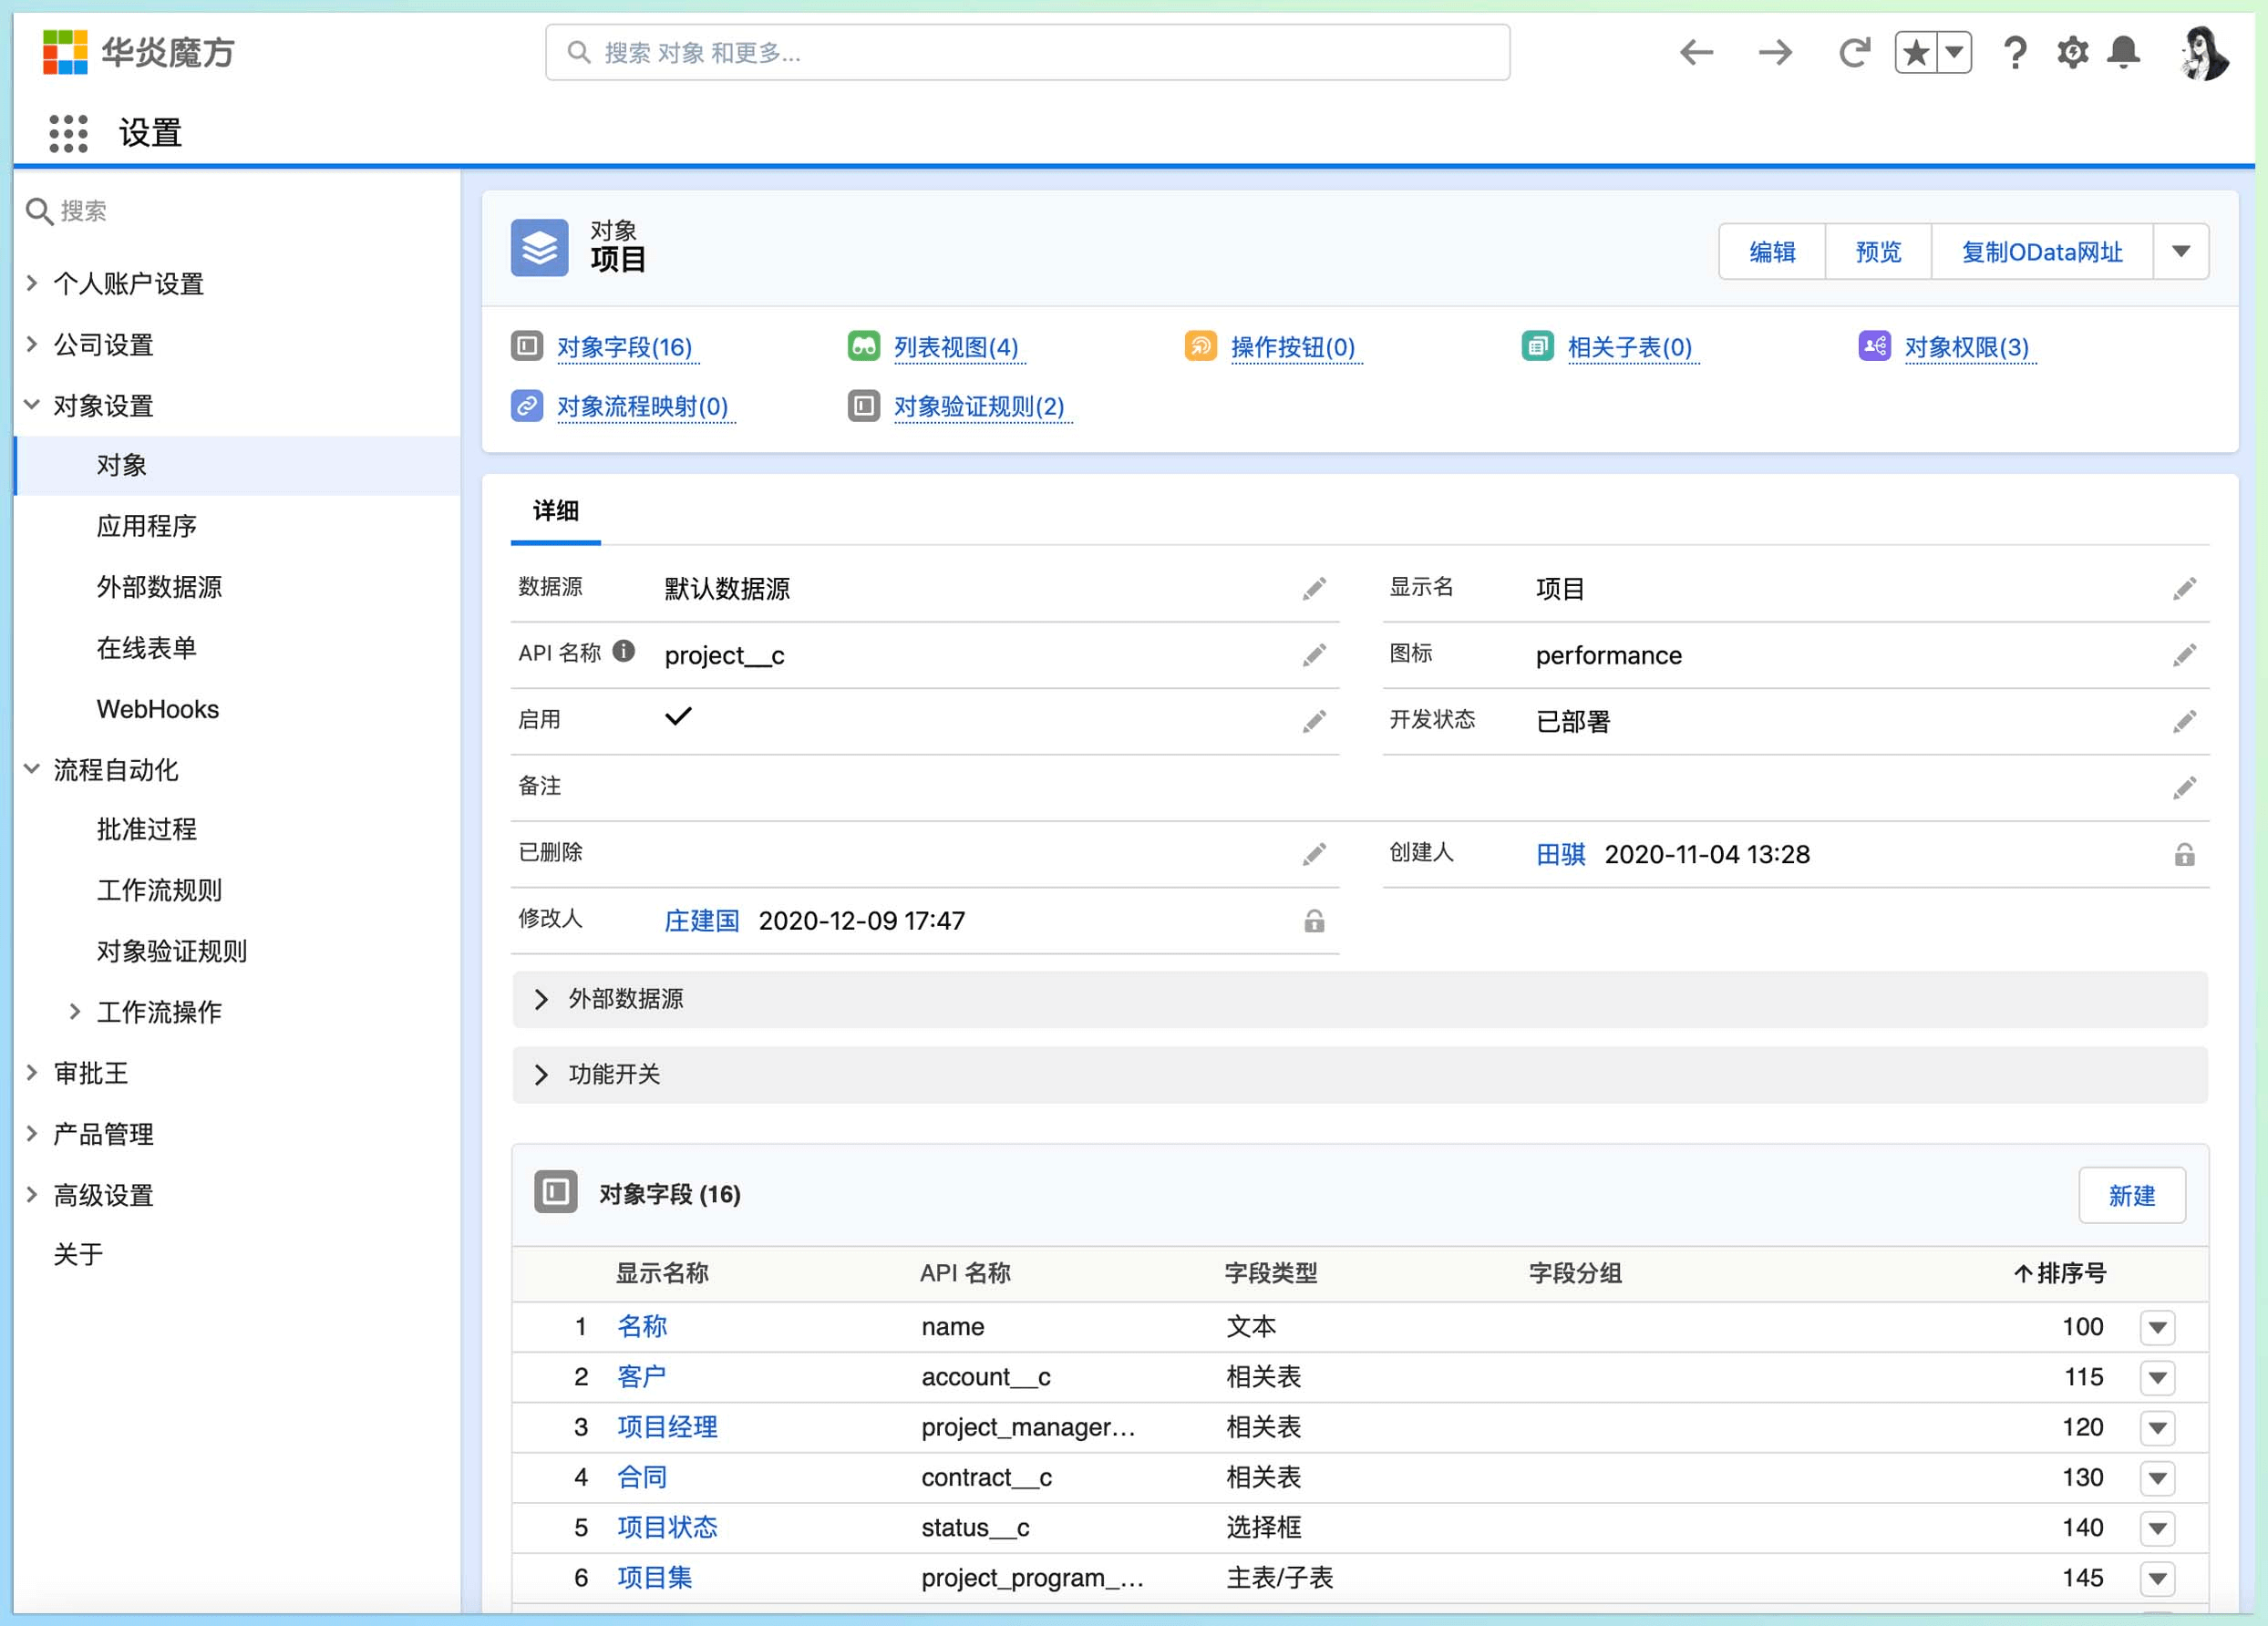Screen dimensions: 2268x1626
Task: Open the settings gear icon
Action: pos(2072,52)
